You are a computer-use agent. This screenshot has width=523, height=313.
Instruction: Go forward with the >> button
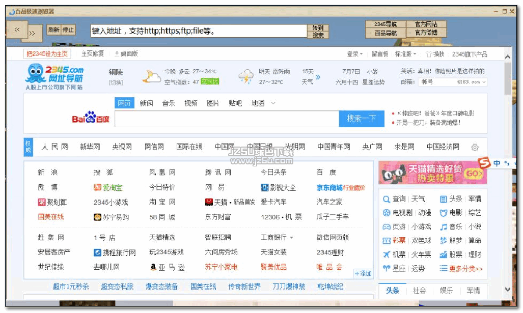(33, 33)
